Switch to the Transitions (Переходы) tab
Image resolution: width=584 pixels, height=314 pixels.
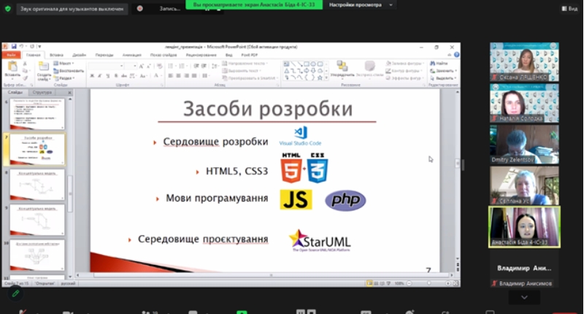pos(104,55)
